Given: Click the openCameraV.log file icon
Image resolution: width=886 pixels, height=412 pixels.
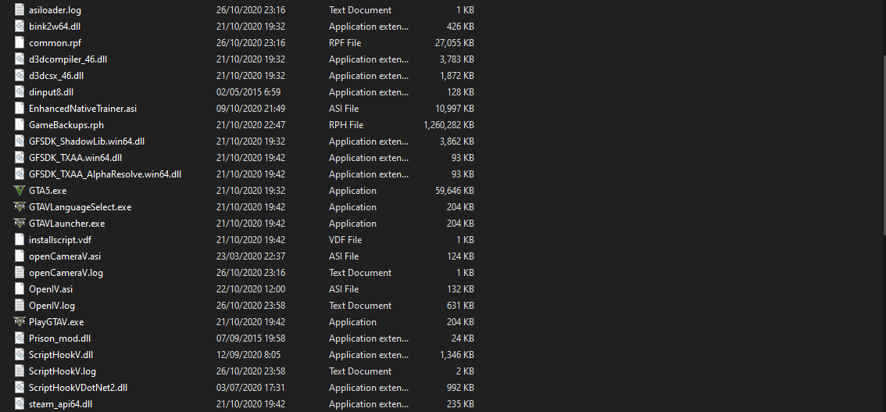Looking at the screenshot, I should [20, 272].
